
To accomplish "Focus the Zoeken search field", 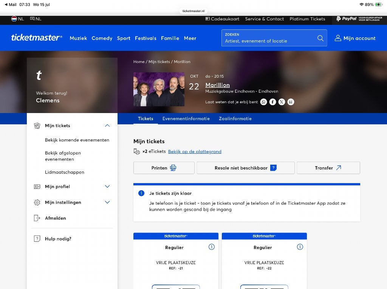I will pyautogui.click(x=274, y=38).
